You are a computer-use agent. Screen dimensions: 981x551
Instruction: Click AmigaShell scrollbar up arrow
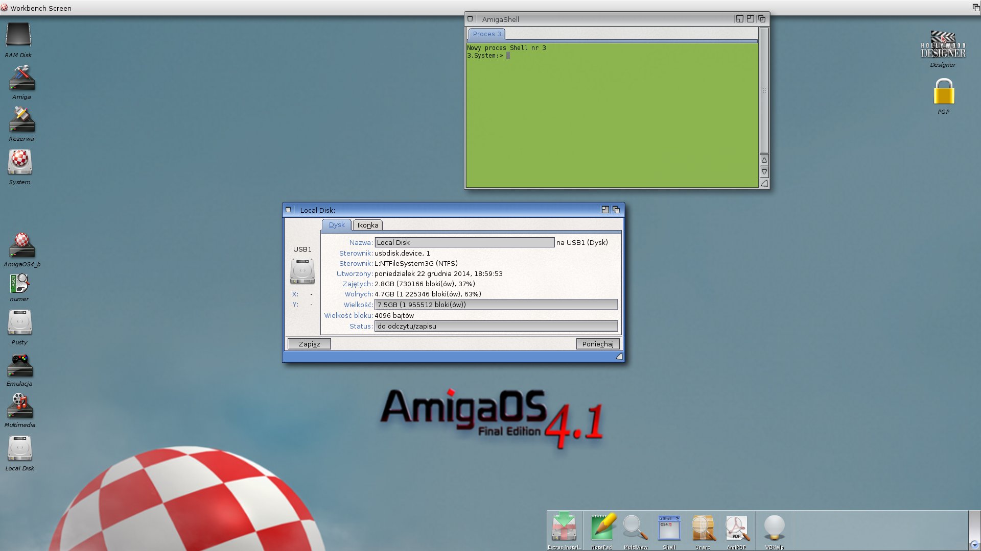coord(764,160)
